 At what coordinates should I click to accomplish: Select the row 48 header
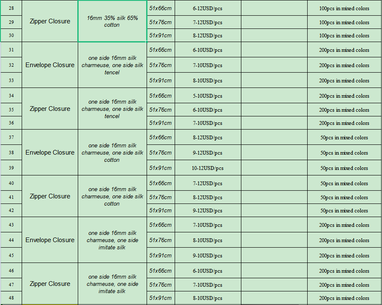tap(11, 298)
